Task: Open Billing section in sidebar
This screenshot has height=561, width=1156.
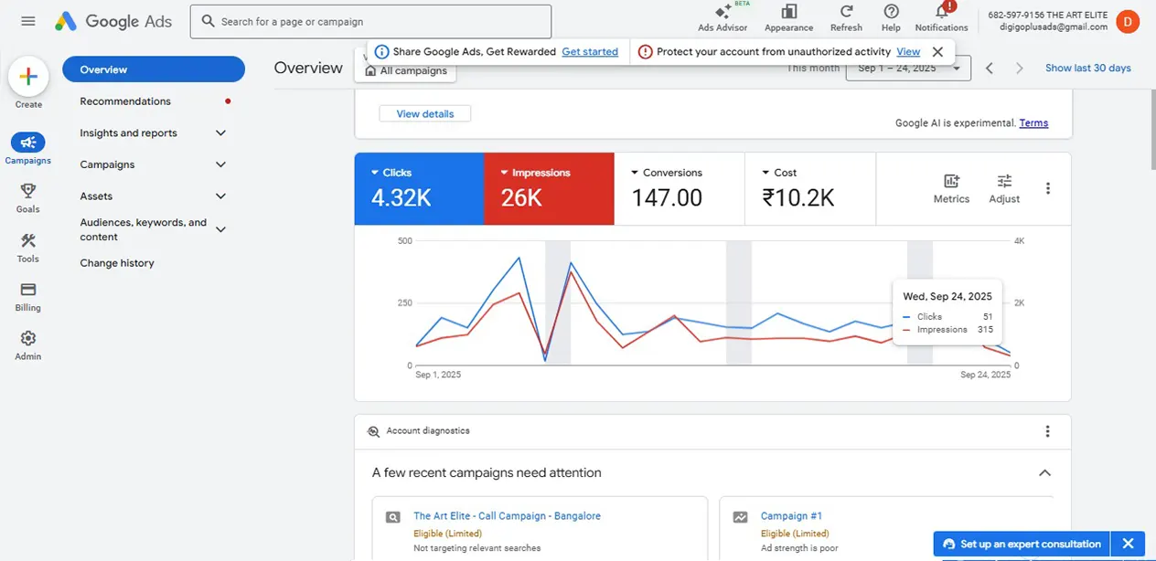Action: (x=28, y=291)
